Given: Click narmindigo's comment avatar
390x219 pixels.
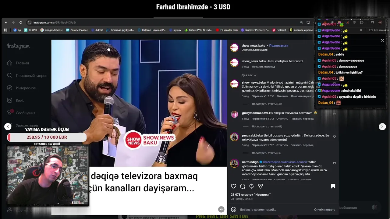Looking at the screenshot, I should [234, 163].
